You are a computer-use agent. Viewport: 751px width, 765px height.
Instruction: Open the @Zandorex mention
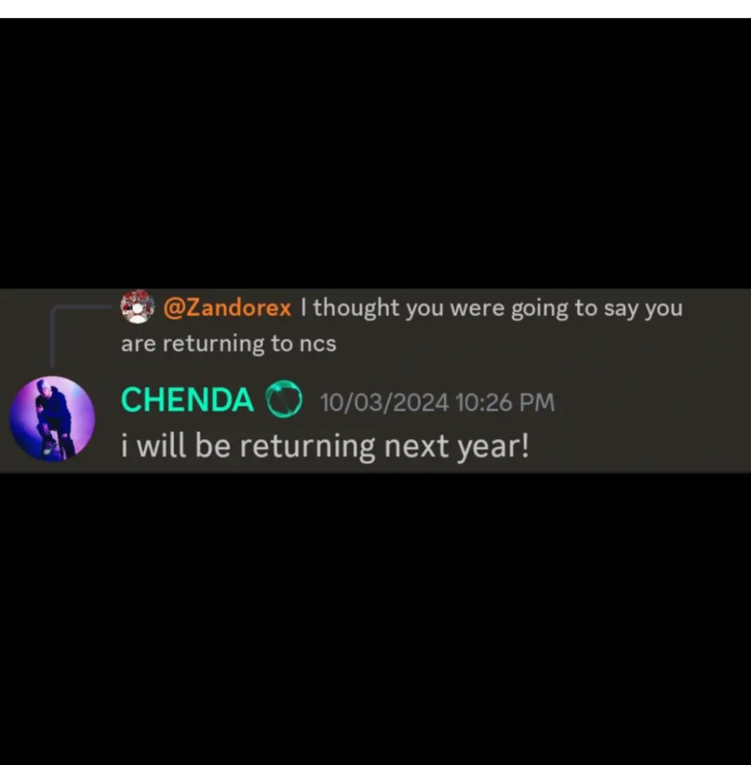227,308
